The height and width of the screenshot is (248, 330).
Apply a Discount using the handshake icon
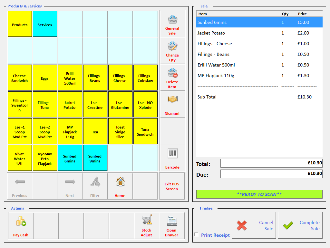point(172,100)
